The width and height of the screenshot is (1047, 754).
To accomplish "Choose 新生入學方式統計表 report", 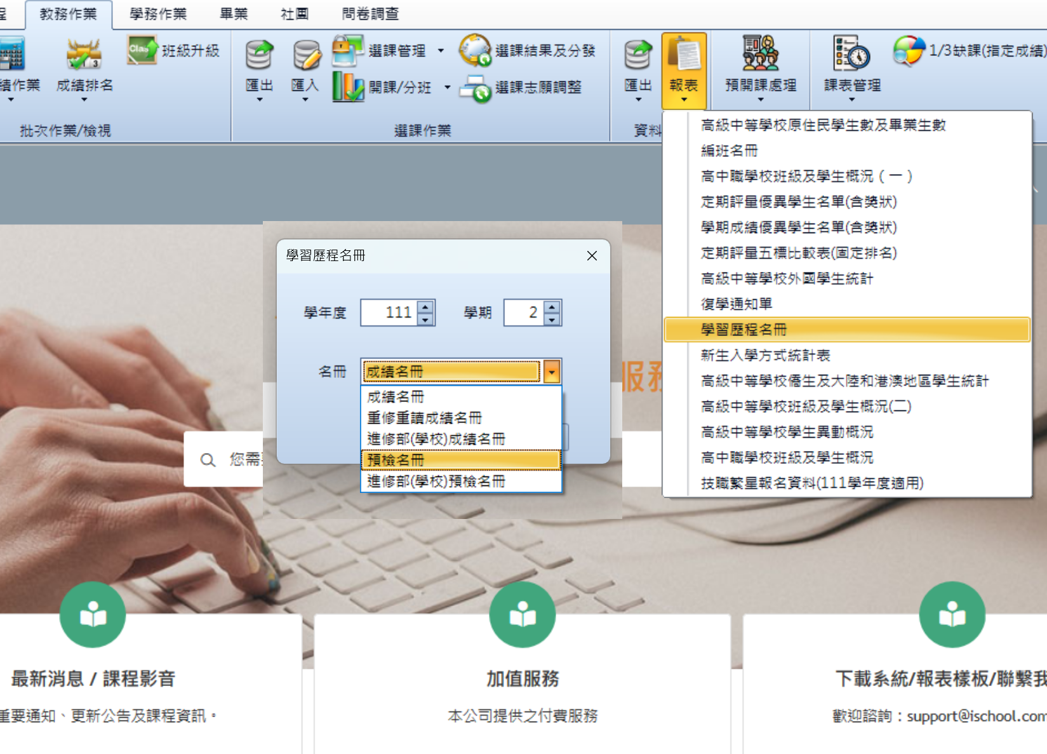I will pos(847,355).
